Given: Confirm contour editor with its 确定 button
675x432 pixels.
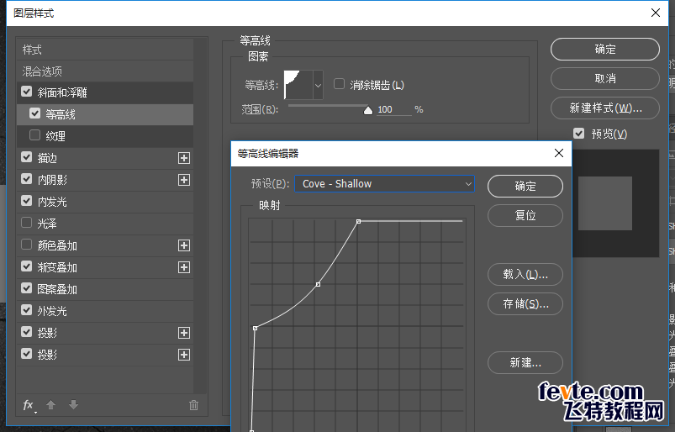Looking at the screenshot, I should pyautogui.click(x=525, y=186).
